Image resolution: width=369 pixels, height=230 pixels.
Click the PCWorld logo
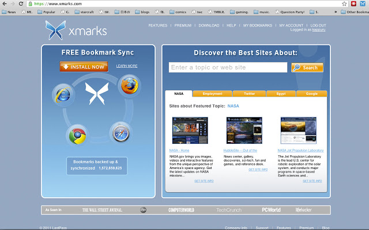271,210
